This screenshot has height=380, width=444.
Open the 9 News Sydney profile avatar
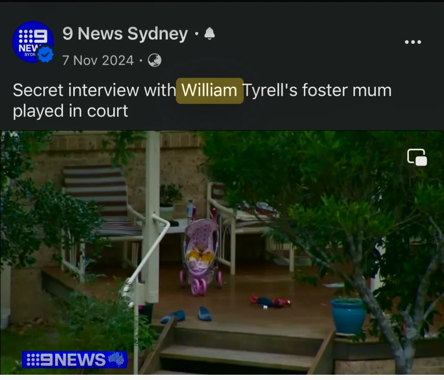point(33,42)
